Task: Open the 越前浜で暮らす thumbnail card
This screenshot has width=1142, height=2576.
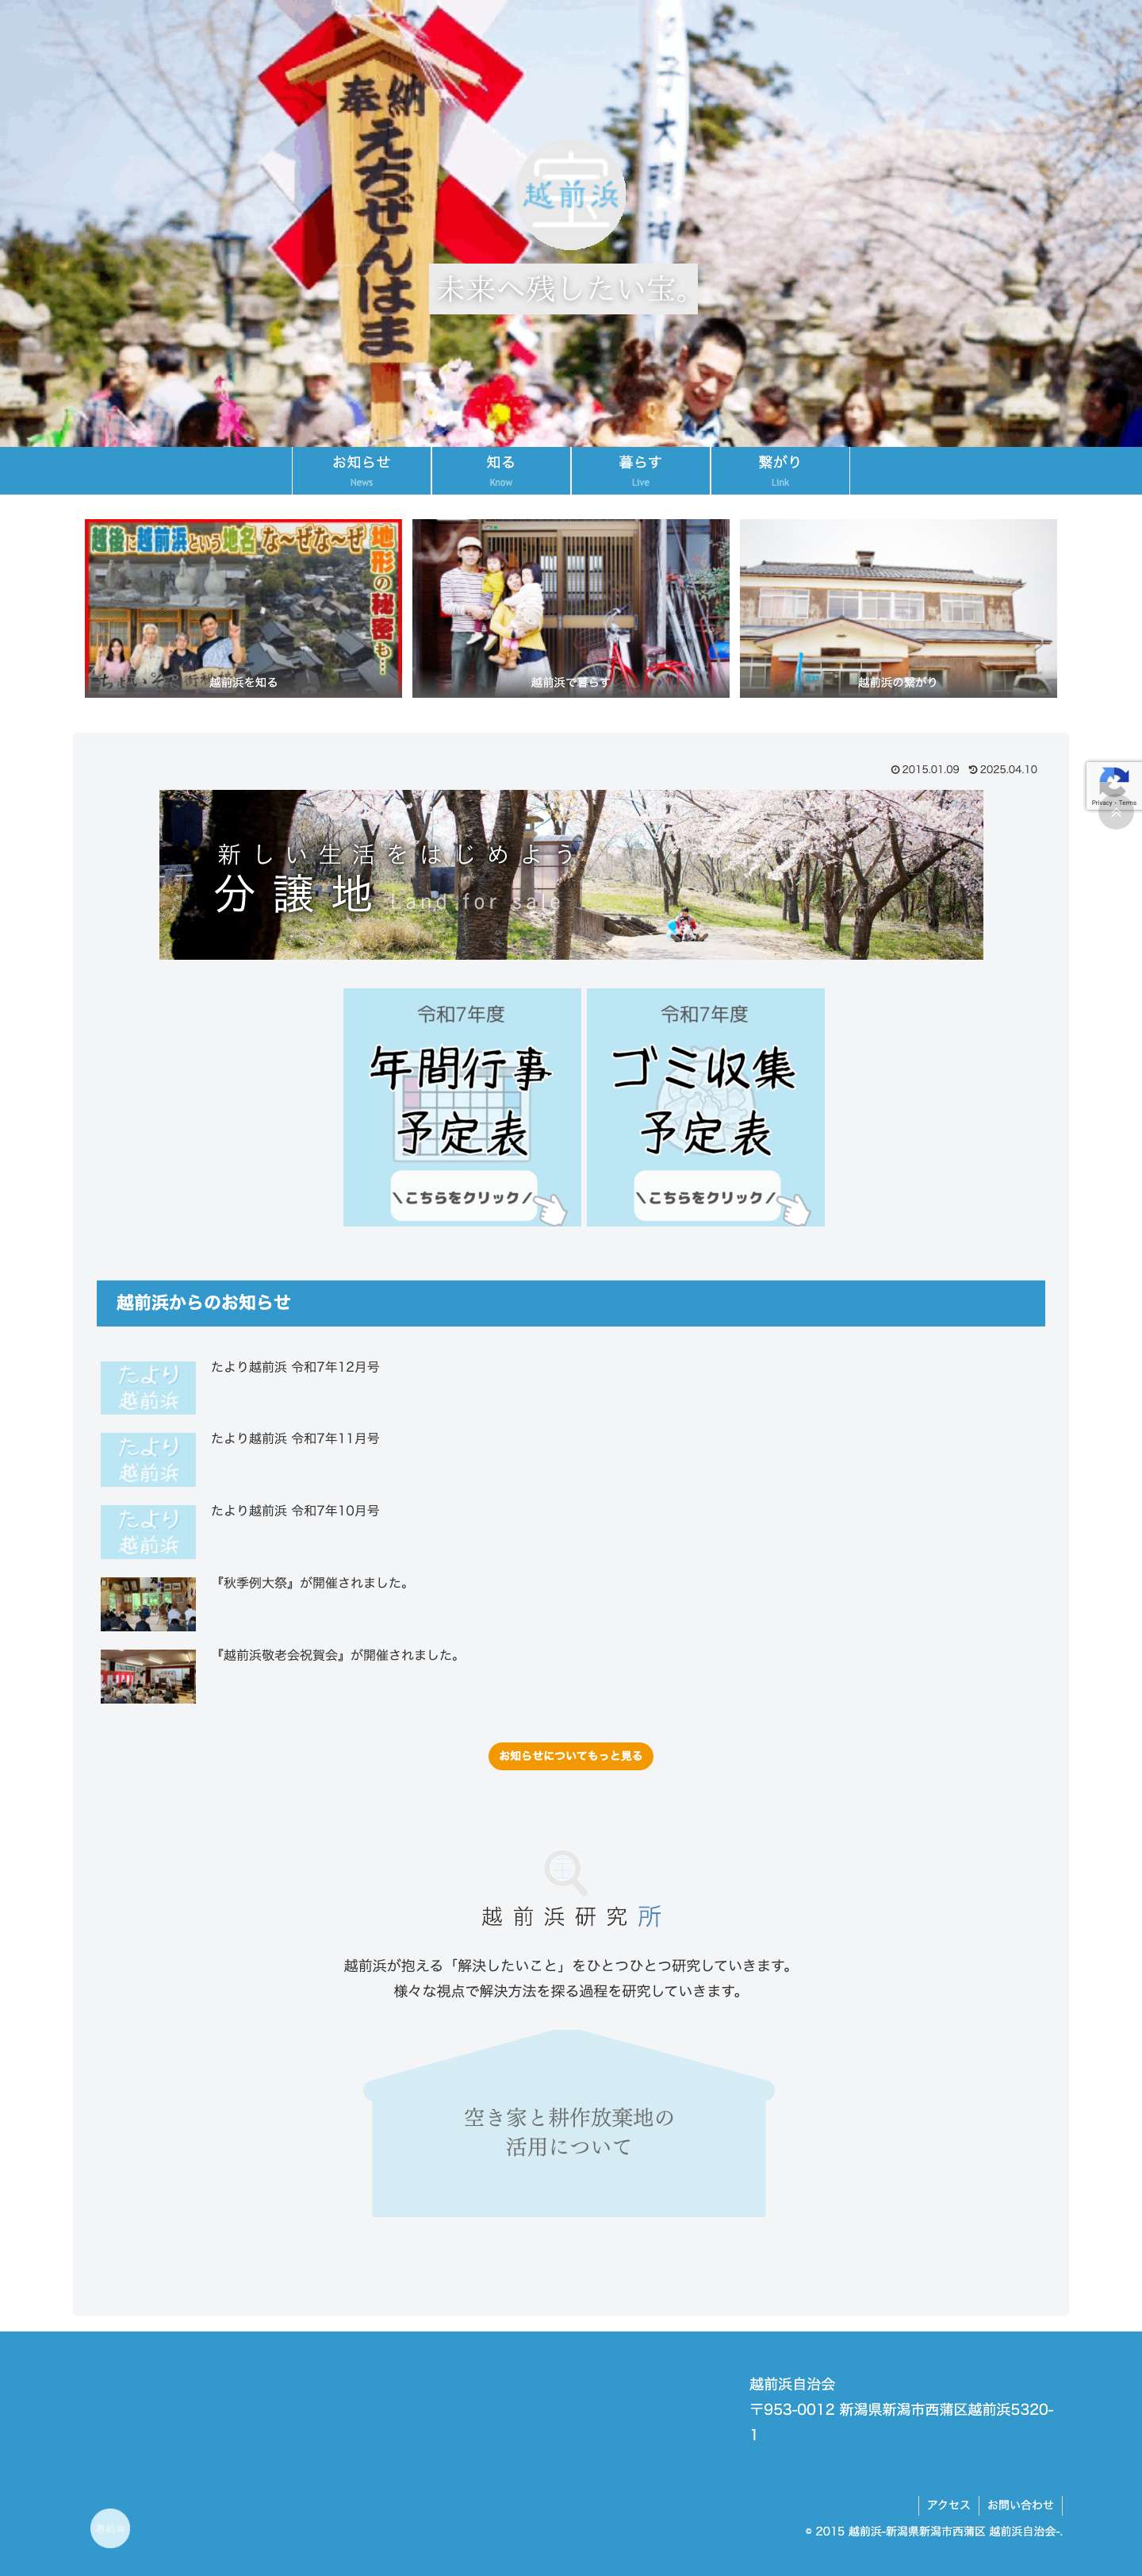Action: tap(570, 608)
